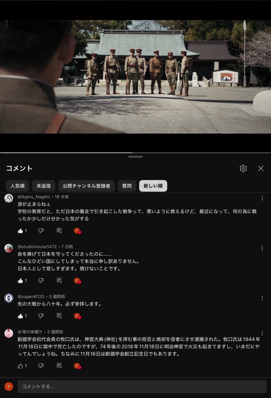Like the @Aginu_Nagimi comment
The image size is (271, 398).
[20, 231]
